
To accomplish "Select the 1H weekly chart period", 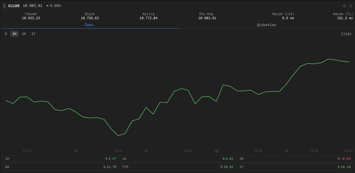I will click(x=15, y=34).
